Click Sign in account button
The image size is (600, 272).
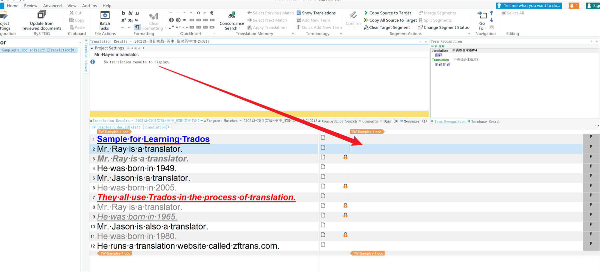coord(593,6)
